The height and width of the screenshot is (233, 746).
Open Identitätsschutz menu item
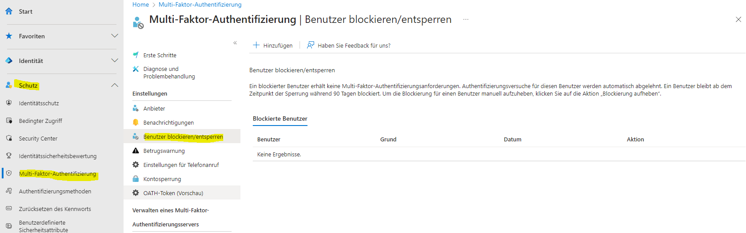(39, 103)
